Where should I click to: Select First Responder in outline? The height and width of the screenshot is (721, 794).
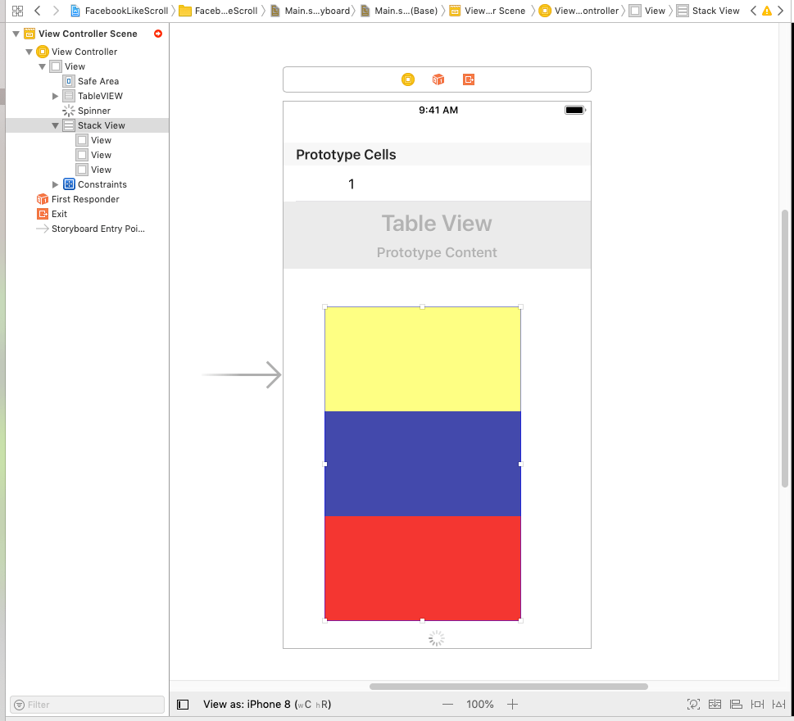78,199
